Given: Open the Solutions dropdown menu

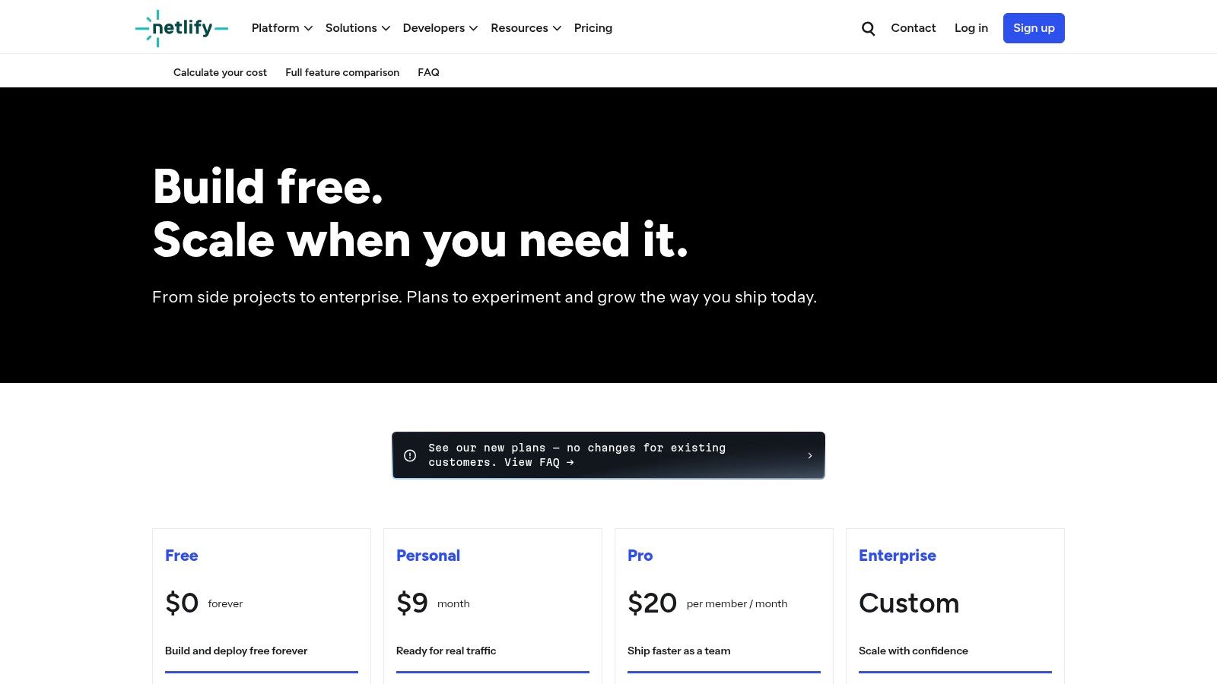Looking at the screenshot, I should (357, 28).
